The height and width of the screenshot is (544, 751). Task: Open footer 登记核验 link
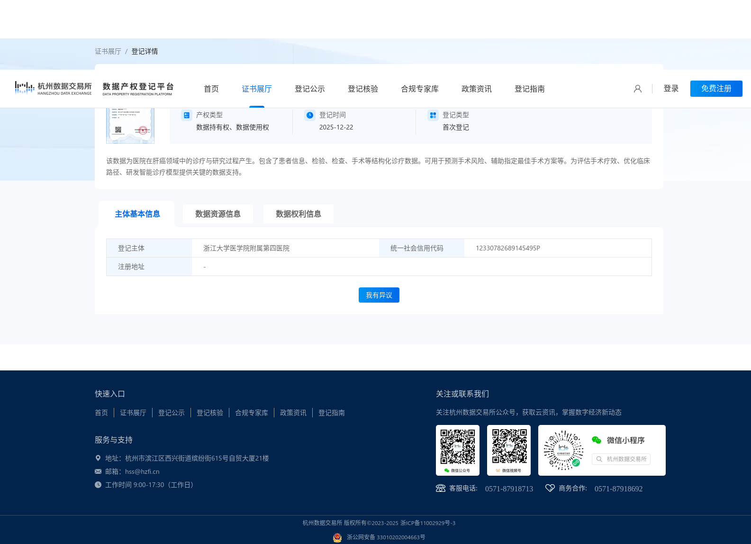click(210, 413)
